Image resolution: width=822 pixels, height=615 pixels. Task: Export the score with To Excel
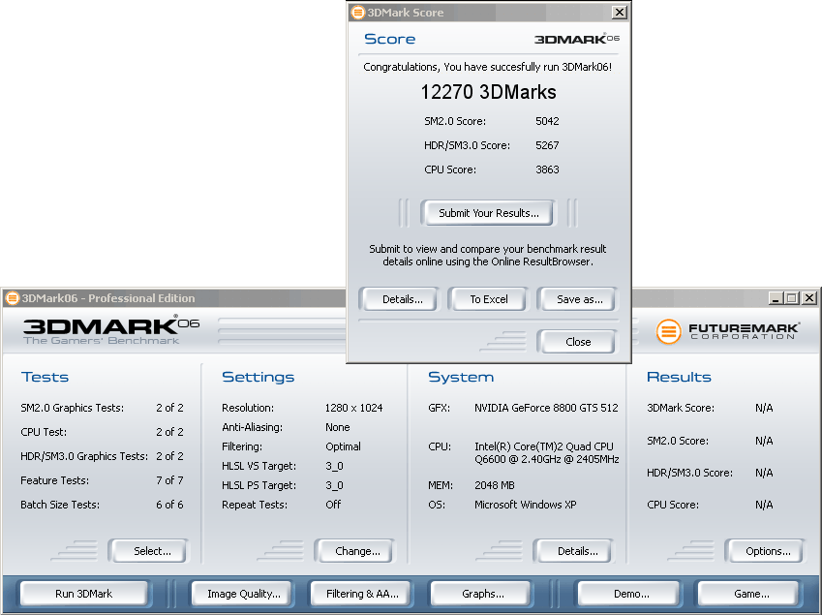(489, 299)
